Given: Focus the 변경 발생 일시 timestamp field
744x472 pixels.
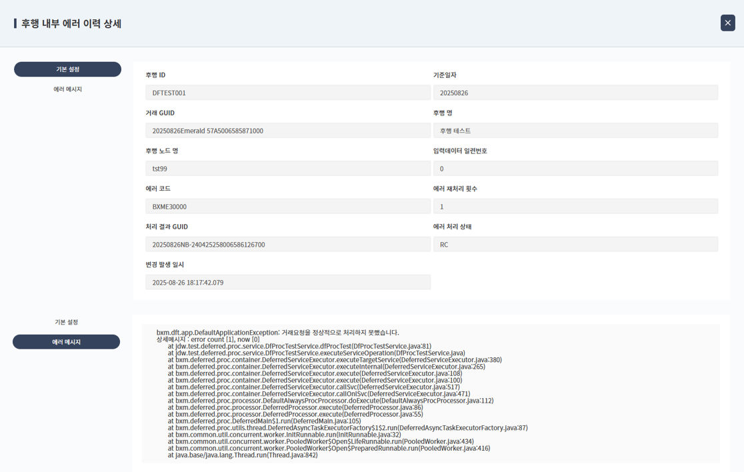Looking at the screenshot, I should coord(287,283).
